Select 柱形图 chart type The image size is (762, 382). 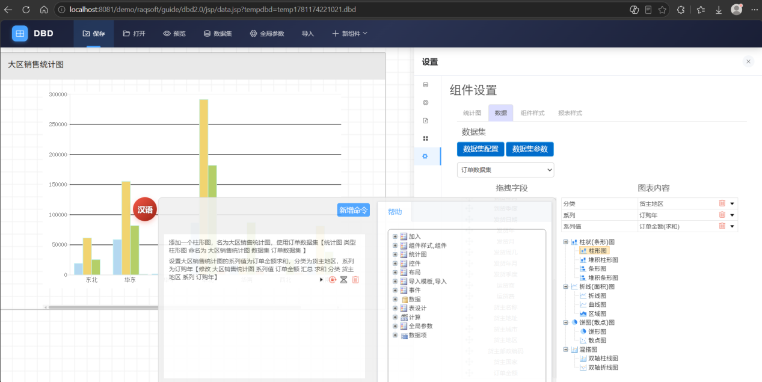593,251
